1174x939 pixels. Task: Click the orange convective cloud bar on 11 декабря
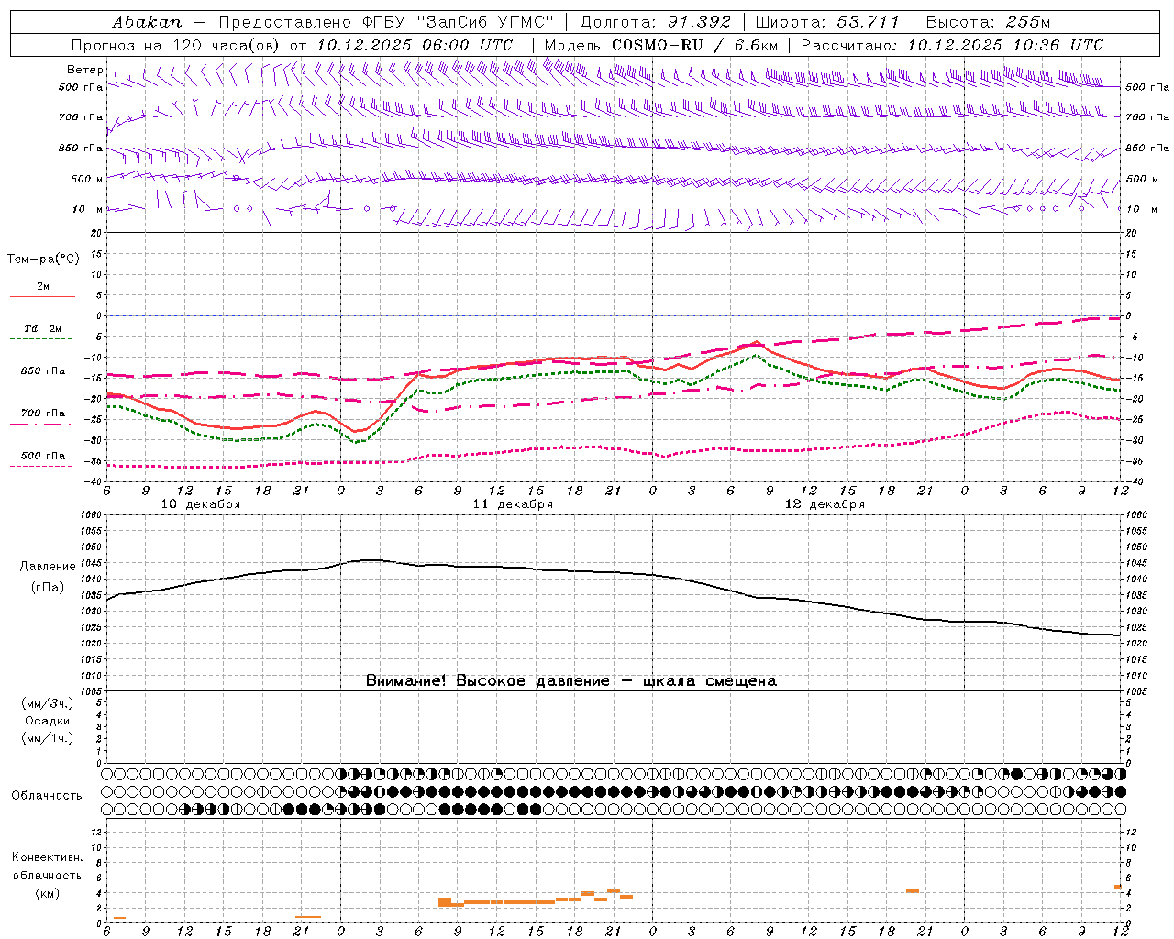pyautogui.click(x=509, y=902)
